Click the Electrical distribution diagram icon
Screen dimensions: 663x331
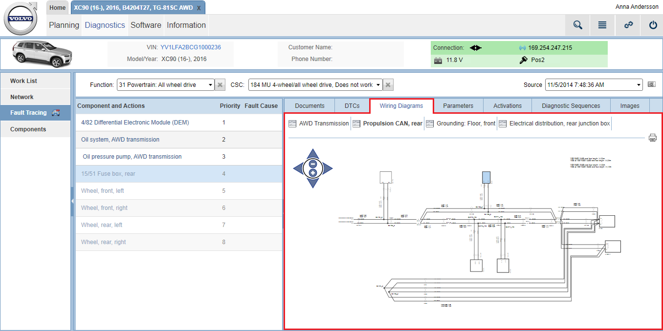(503, 124)
